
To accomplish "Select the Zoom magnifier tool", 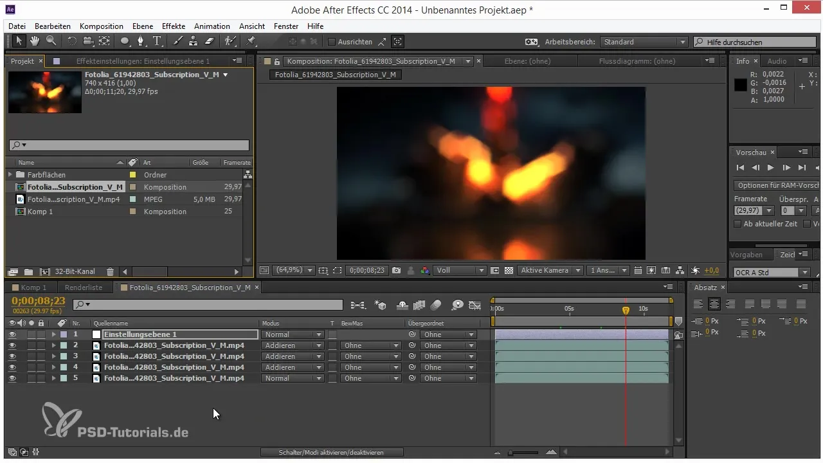I will pyautogui.click(x=50, y=41).
